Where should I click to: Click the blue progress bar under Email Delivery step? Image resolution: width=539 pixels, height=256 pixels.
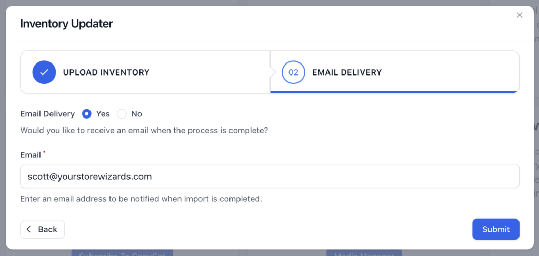(x=395, y=92)
